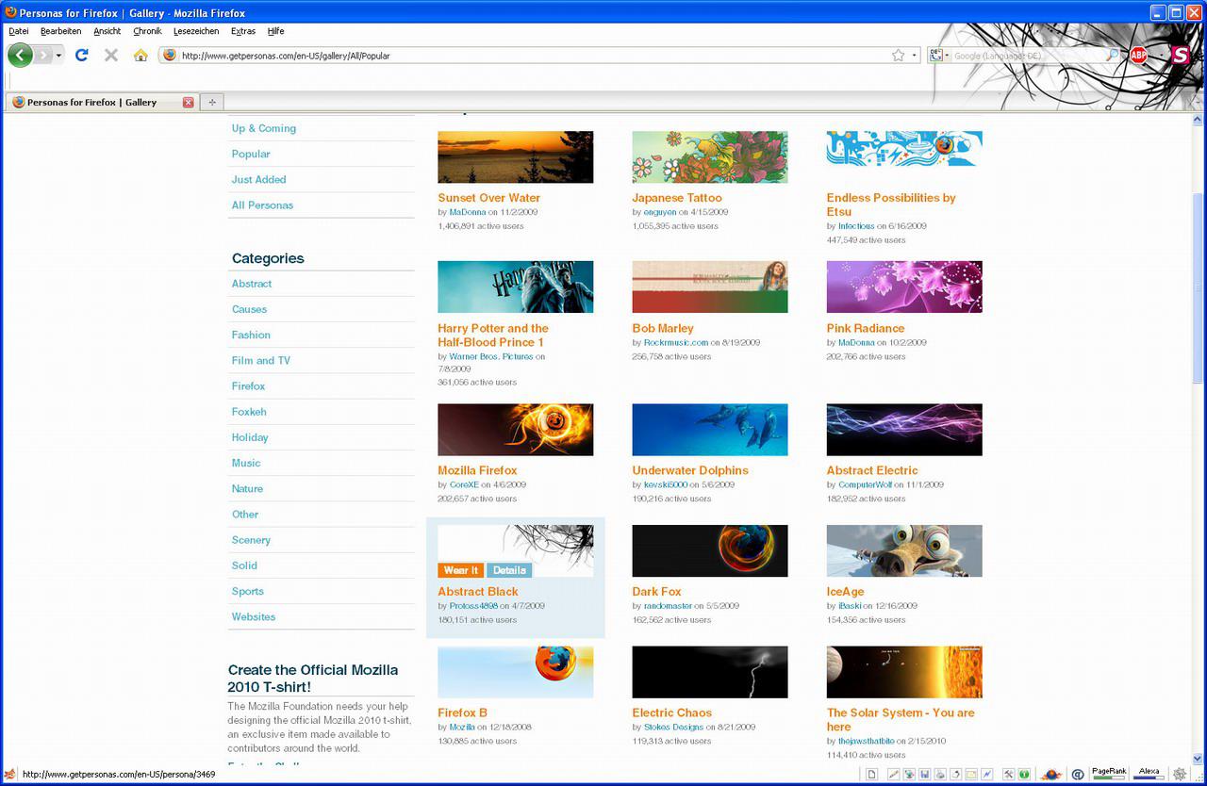The width and height of the screenshot is (1207, 786).
Task: Click the green info circle status icon
Action: [1024, 775]
